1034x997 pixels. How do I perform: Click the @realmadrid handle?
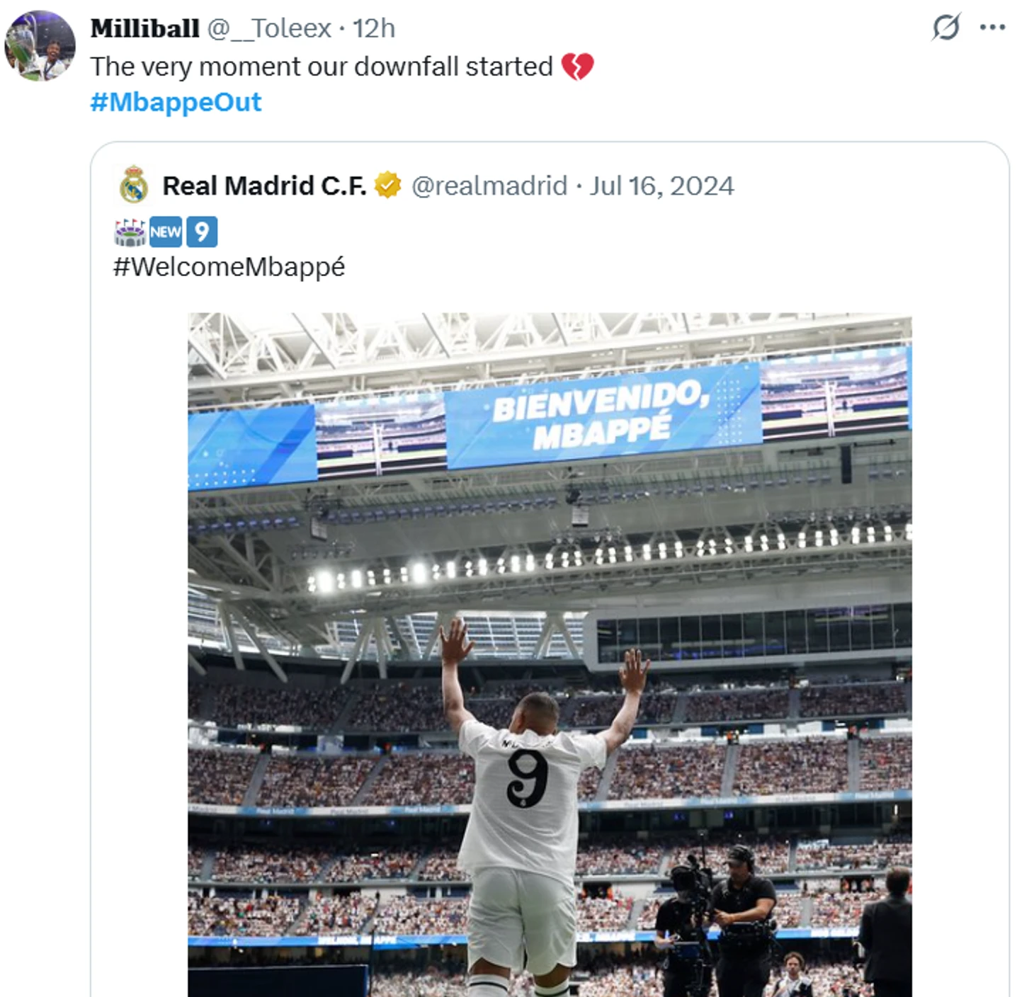pos(489,186)
